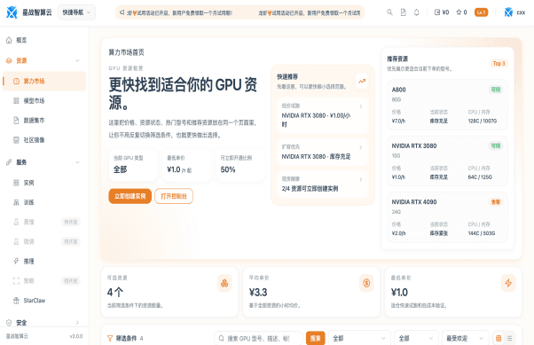Switch to grid view
The width and height of the screenshot is (534, 345).
point(499,338)
